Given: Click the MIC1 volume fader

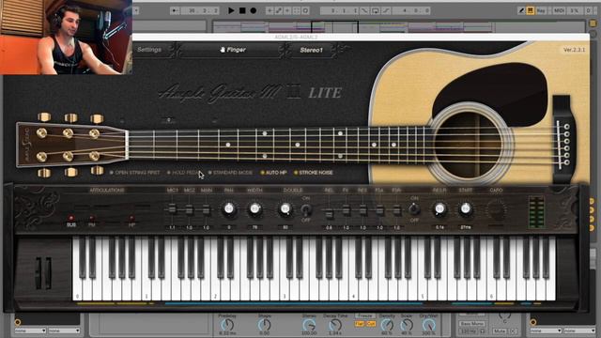Looking at the screenshot, I should (x=172, y=208).
